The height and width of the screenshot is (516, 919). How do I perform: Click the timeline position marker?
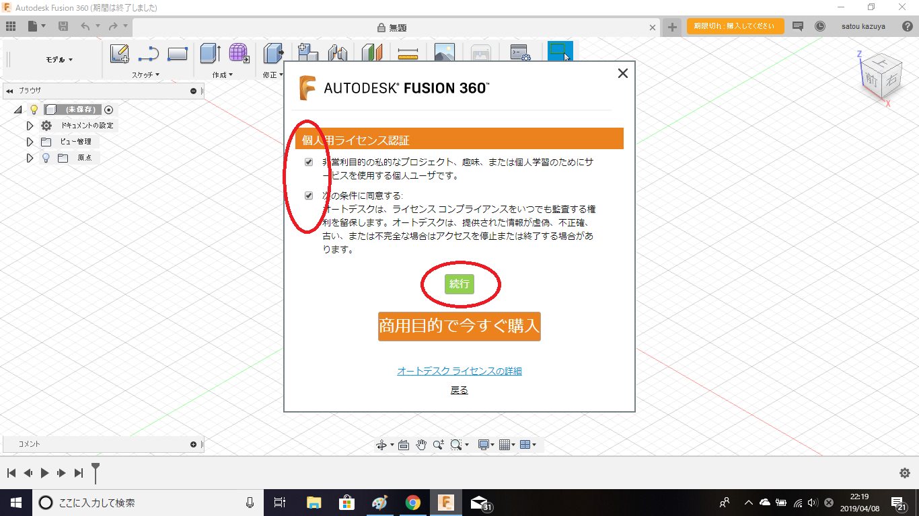tap(96, 472)
